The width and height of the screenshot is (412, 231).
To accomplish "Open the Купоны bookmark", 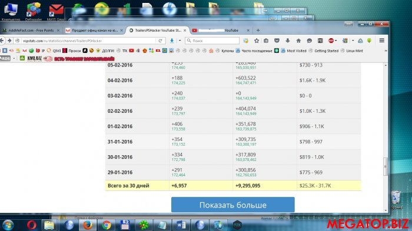I will pyautogui.click(x=227, y=51).
